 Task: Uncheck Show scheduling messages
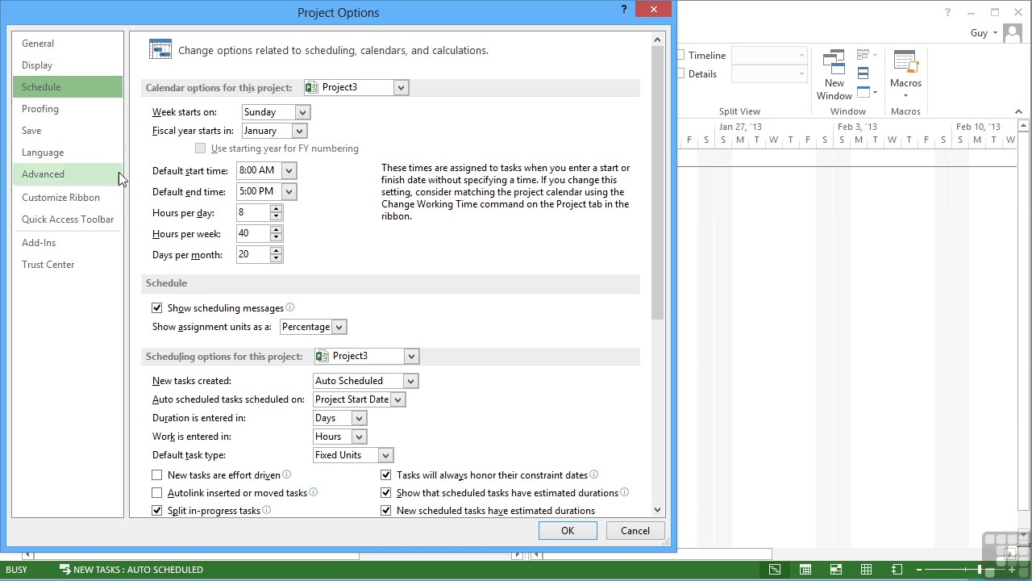click(x=157, y=308)
